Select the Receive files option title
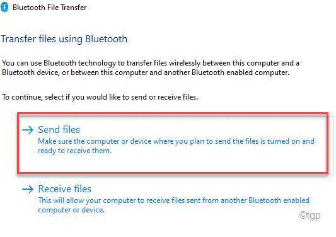The image size is (336, 237). (x=65, y=189)
